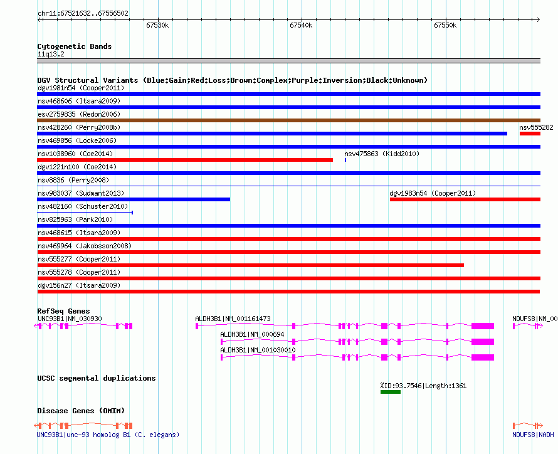This screenshot has height=454, width=558.
Task: Select the nsv468606 (Itsara2009) variant label
Action: 79,101
